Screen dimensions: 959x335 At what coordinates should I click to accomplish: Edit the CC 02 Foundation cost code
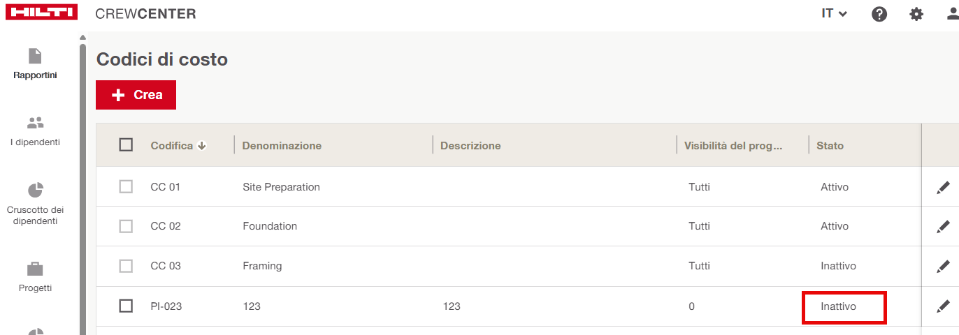pyautogui.click(x=943, y=226)
